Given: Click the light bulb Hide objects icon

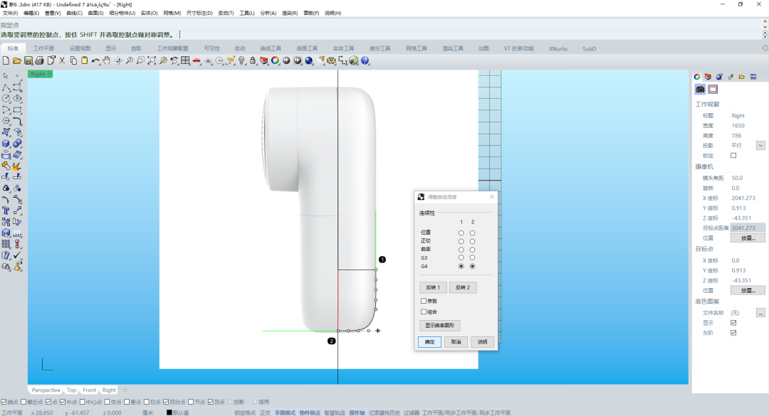Looking at the screenshot, I should [241, 60].
